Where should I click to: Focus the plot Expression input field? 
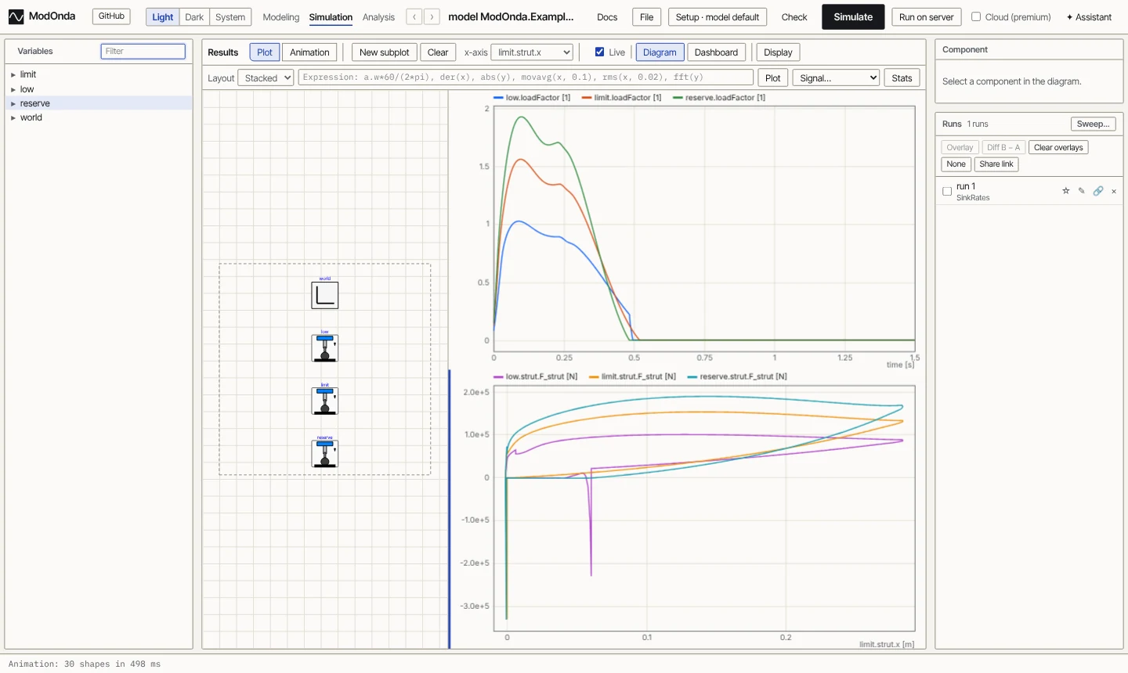pos(526,77)
